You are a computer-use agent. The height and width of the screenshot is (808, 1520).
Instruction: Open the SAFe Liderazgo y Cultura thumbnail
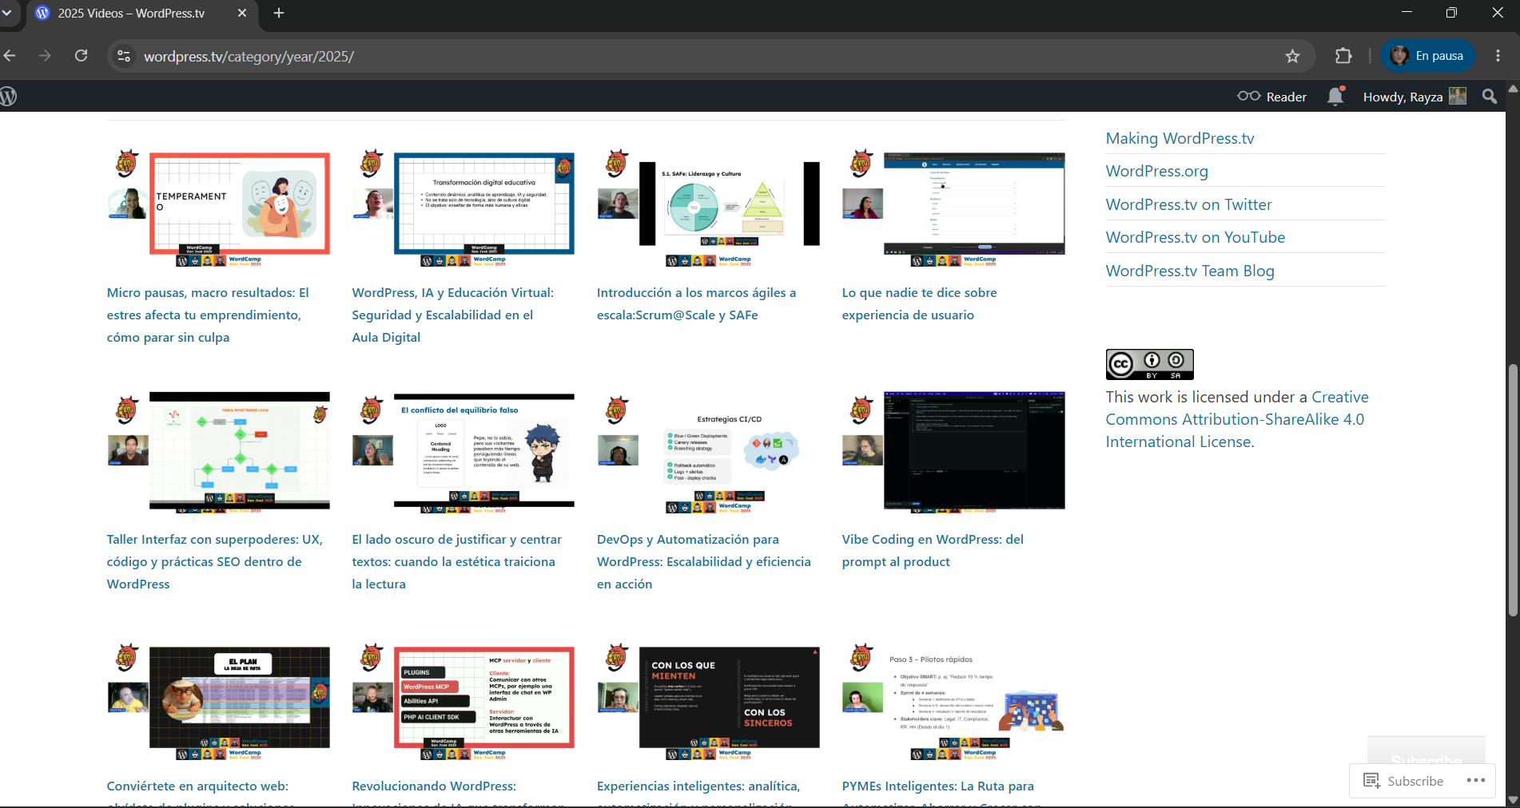[x=708, y=208]
